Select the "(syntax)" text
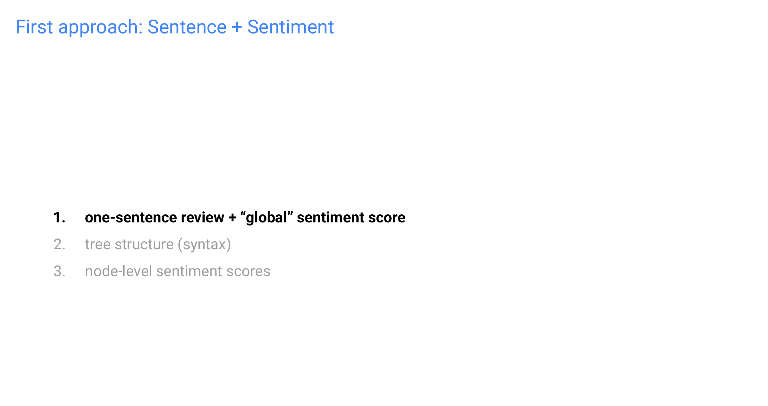Screen dimensions: 768x406 204,245
